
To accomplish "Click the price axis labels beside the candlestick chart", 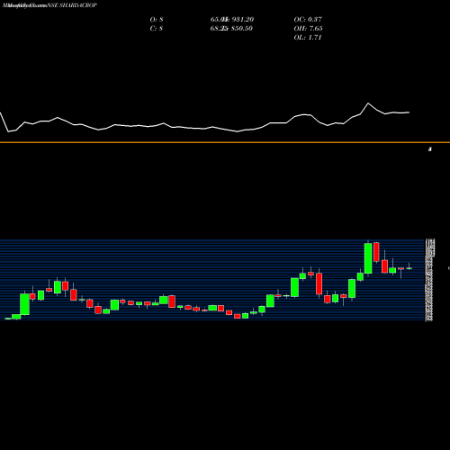I will (430, 281).
